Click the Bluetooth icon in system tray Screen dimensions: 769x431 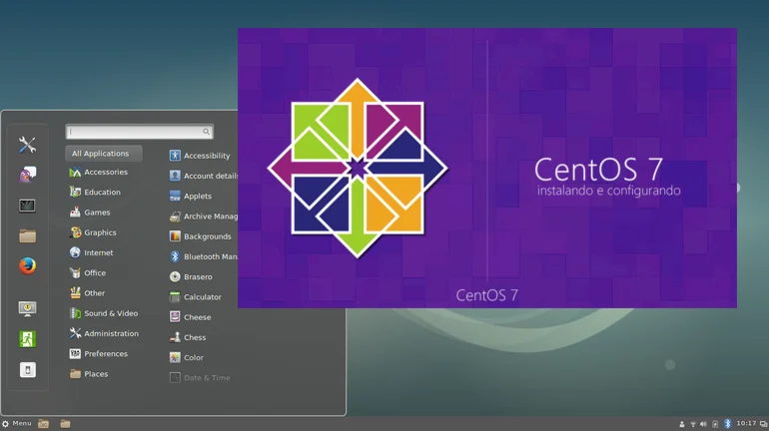pos(727,424)
